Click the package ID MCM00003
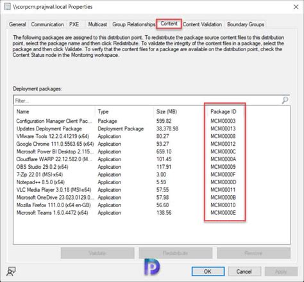Screen dimensions: 304x282 coord(223,121)
